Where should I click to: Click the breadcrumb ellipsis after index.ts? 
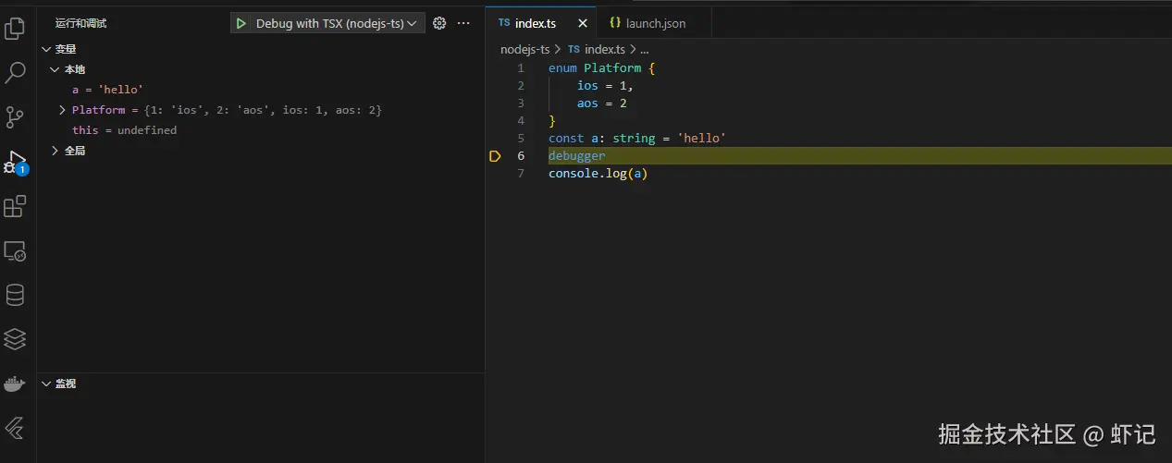[x=645, y=49]
